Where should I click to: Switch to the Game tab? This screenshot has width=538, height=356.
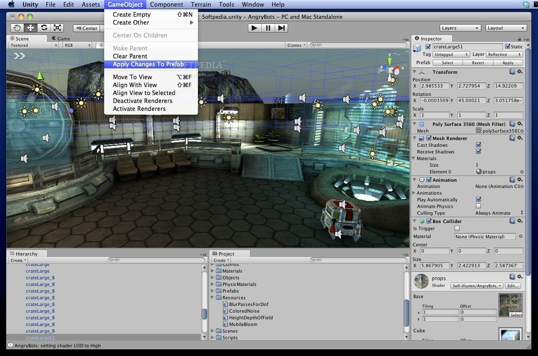pos(61,38)
